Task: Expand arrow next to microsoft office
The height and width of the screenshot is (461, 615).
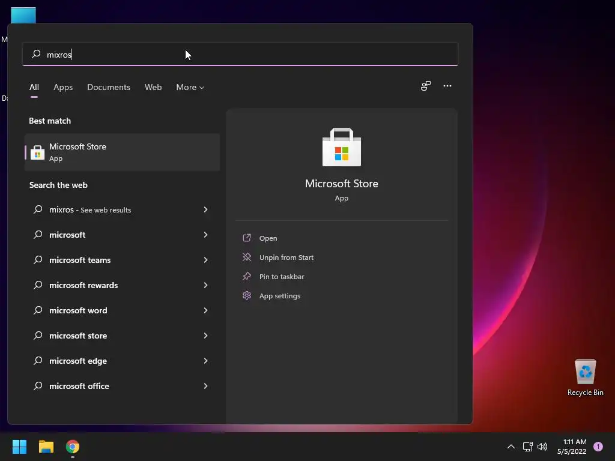Action: coord(205,386)
